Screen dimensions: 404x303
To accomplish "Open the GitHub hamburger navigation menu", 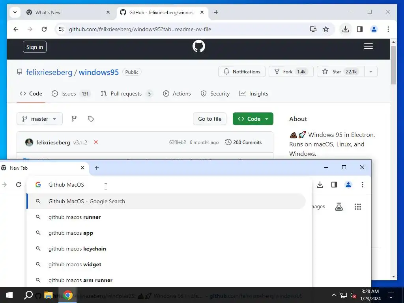I will point(368,47).
